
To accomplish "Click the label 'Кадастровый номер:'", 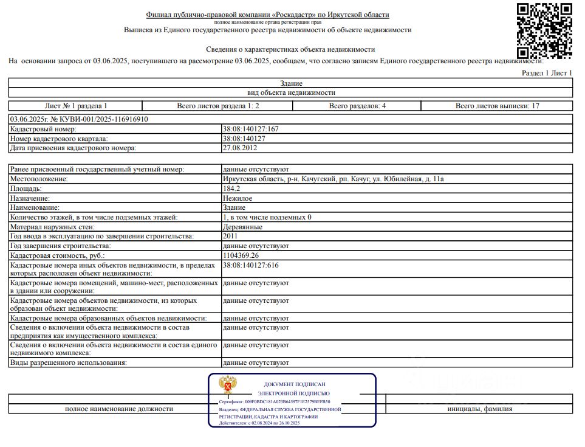I will (x=43, y=129).
